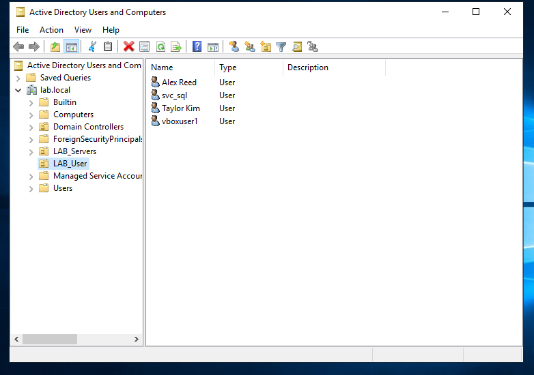
Task: Click the Type cell of Alex Reed
Action: pos(227,82)
